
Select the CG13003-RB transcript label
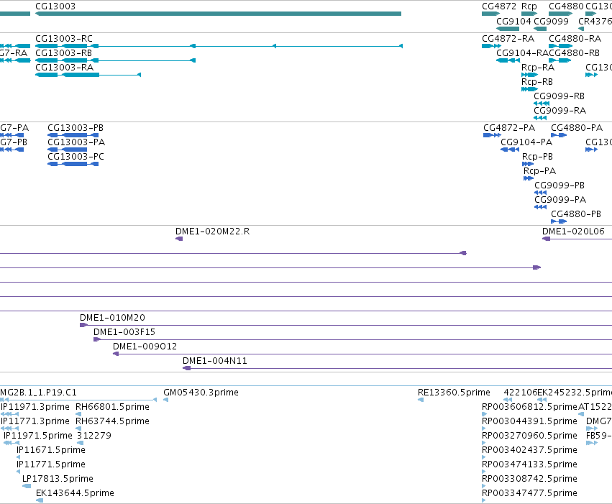coord(63,52)
